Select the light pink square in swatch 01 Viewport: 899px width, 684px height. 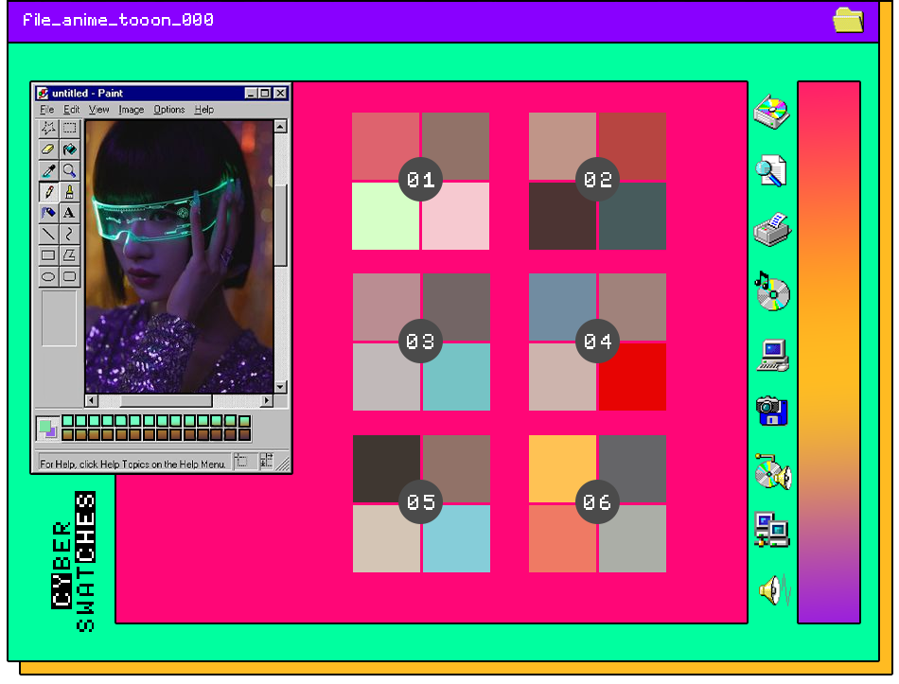click(456, 216)
